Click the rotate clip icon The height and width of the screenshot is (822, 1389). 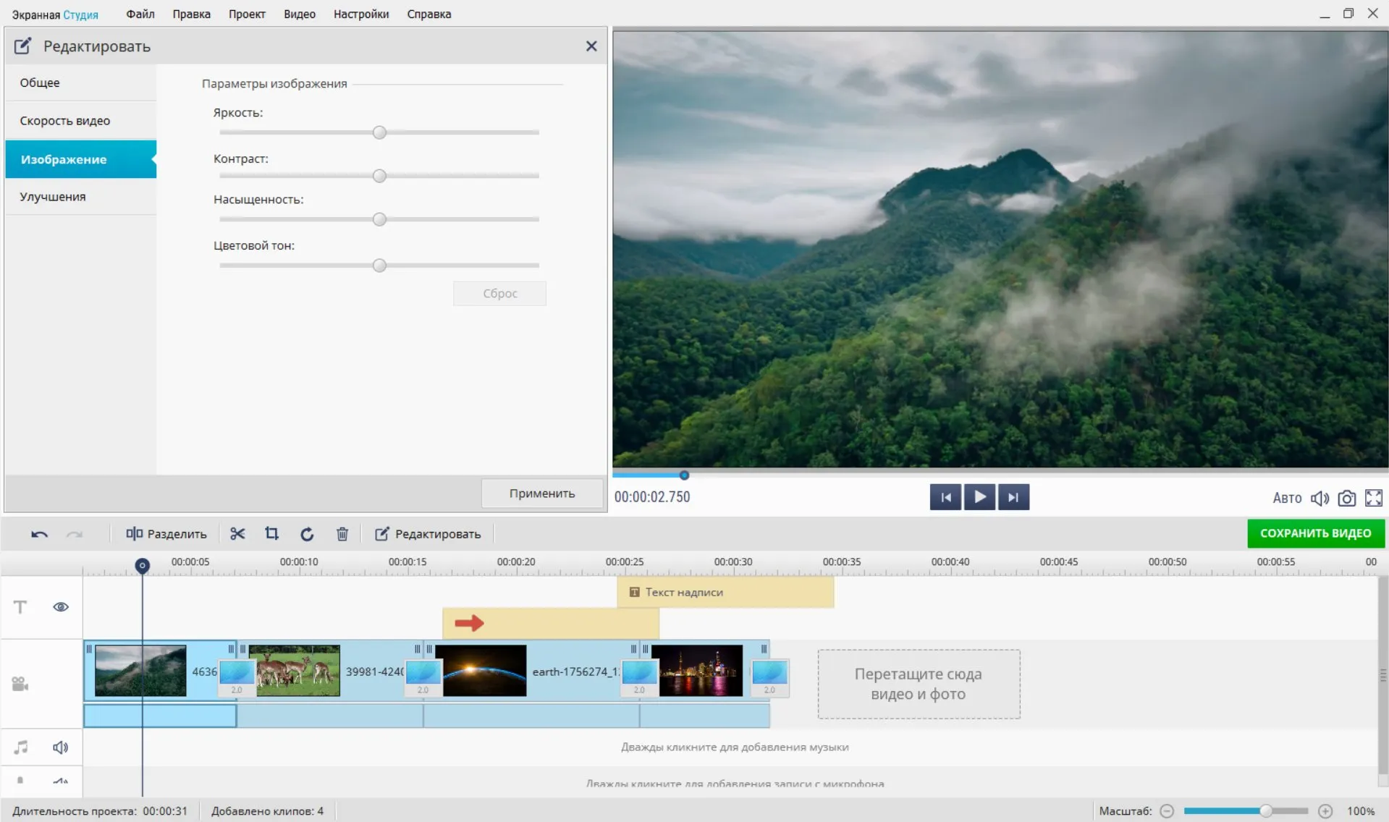[x=307, y=534]
